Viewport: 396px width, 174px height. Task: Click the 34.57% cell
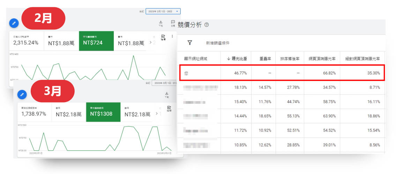click(x=329, y=87)
